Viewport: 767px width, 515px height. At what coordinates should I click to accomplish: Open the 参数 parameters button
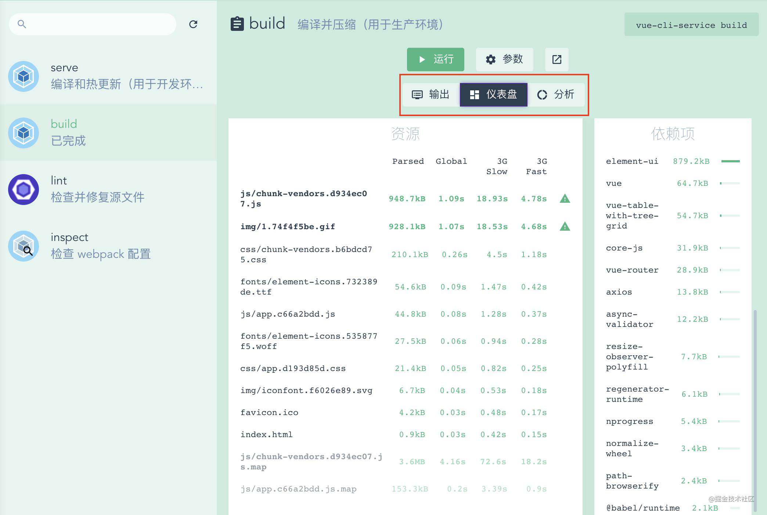(x=505, y=60)
